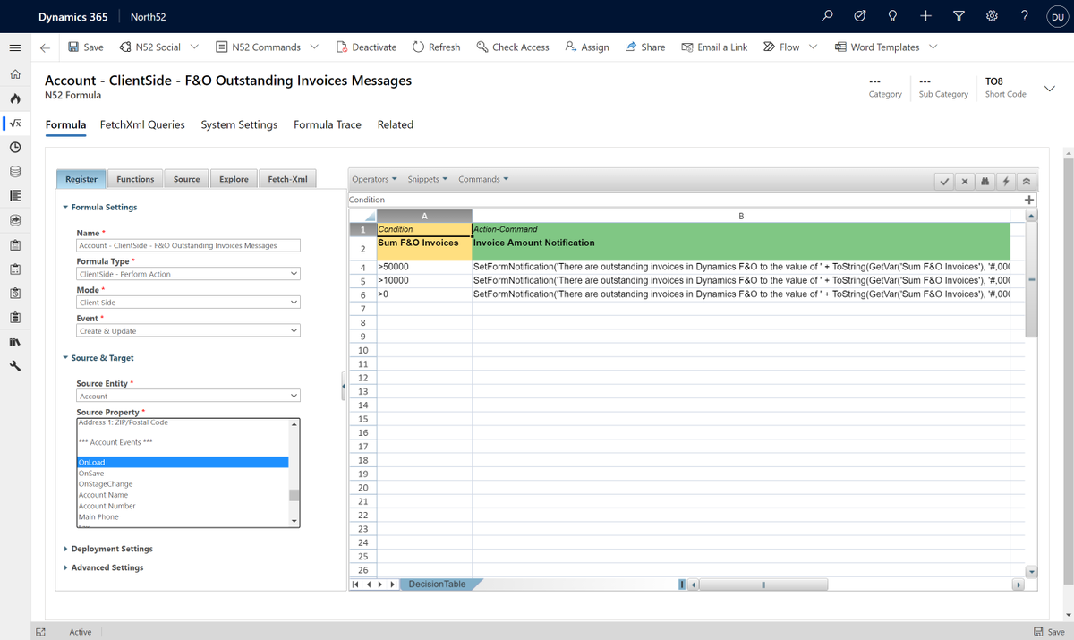
Task: Open the Commands dropdown in the editor
Action: coord(483,179)
